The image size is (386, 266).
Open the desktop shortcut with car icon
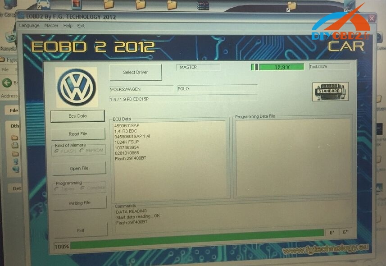point(43,5)
